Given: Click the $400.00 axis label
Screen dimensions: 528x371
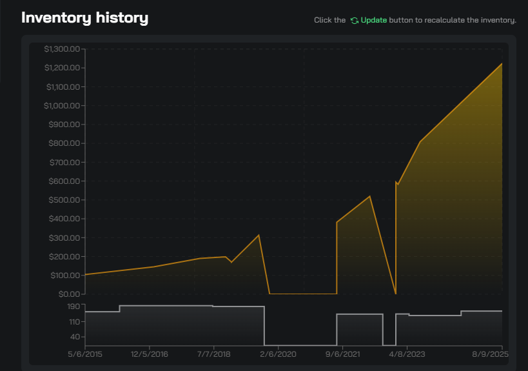Looking at the screenshot, I should (64, 219).
